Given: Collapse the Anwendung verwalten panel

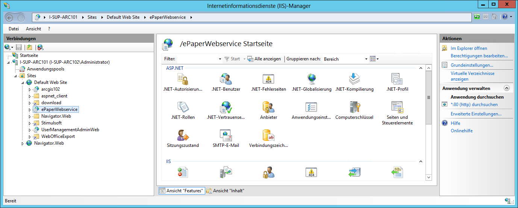Looking at the screenshot, I should [506, 88].
